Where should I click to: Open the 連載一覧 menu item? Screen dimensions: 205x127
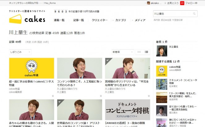point(59,20)
